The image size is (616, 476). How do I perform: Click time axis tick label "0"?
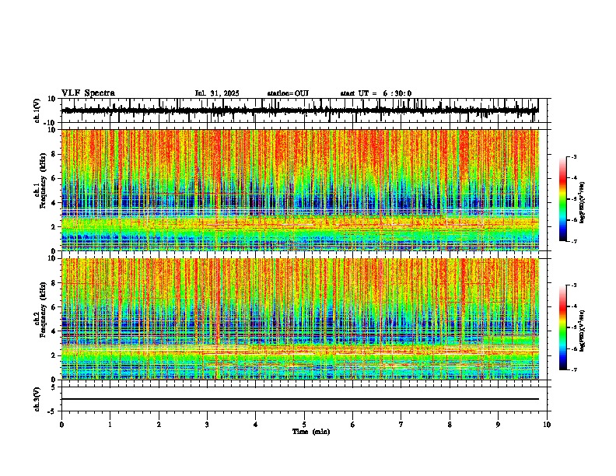(61, 425)
